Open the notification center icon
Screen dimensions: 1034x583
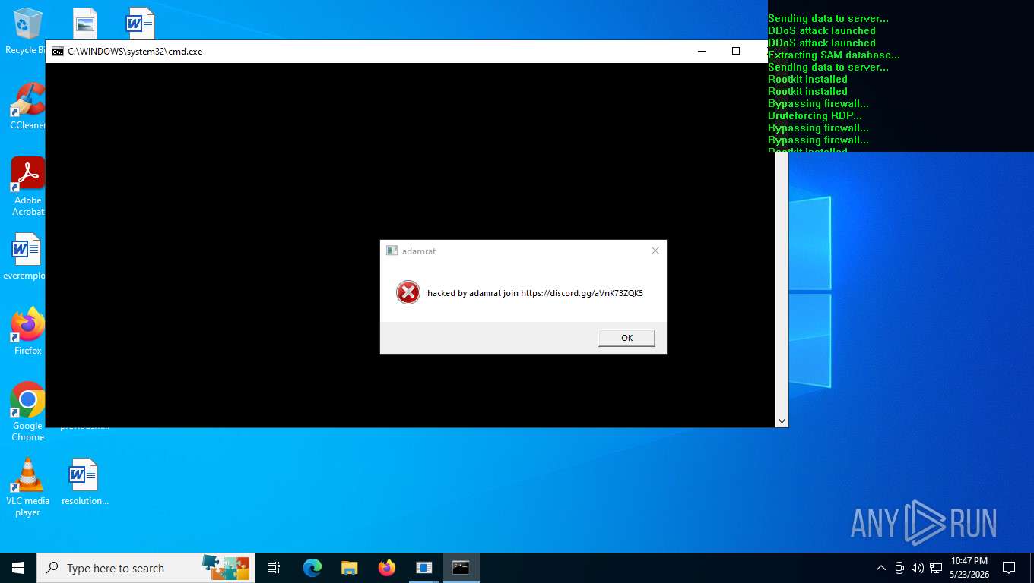(1009, 568)
